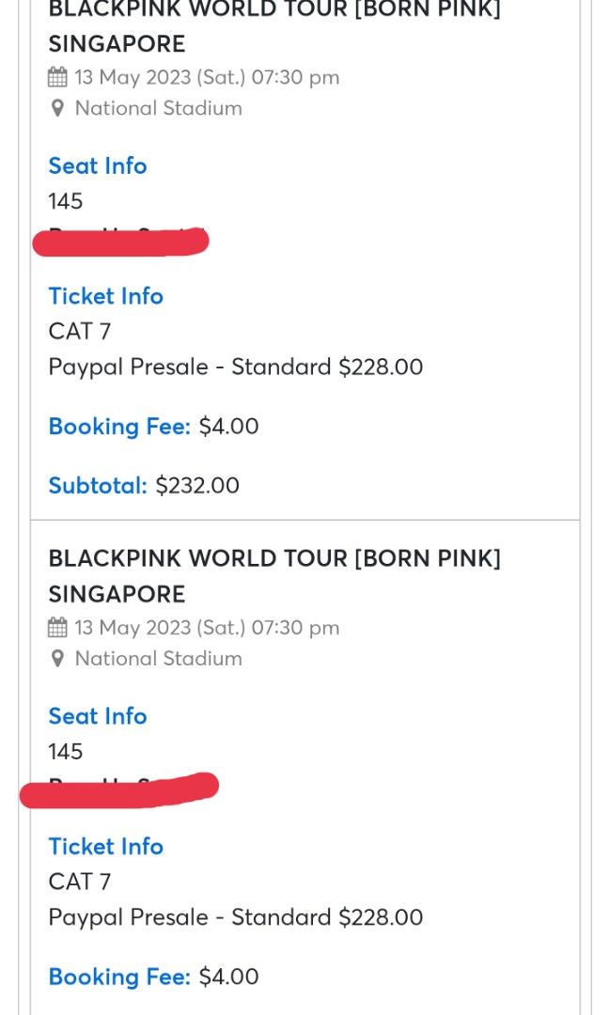
Task: Click the second ticket's location pin icon
Action: [x=58, y=659]
